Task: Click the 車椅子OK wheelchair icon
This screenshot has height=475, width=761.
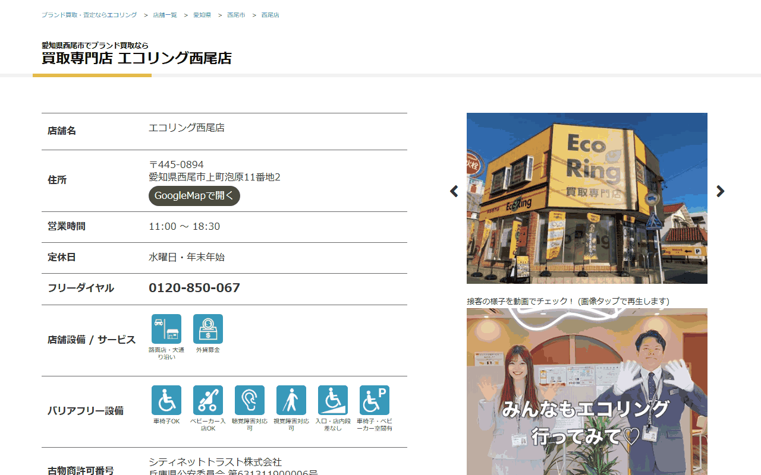Action: pyautogui.click(x=166, y=400)
